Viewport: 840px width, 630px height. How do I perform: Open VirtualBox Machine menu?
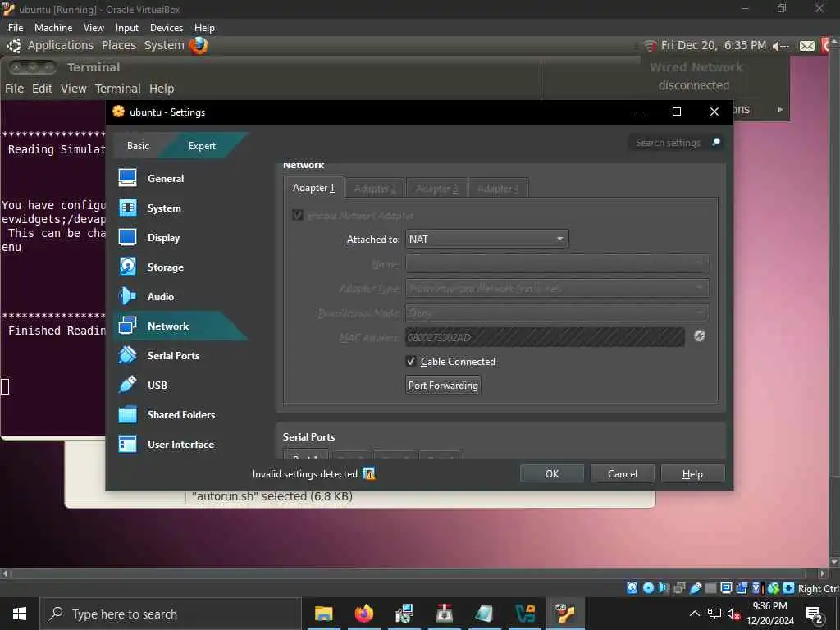tap(53, 27)
